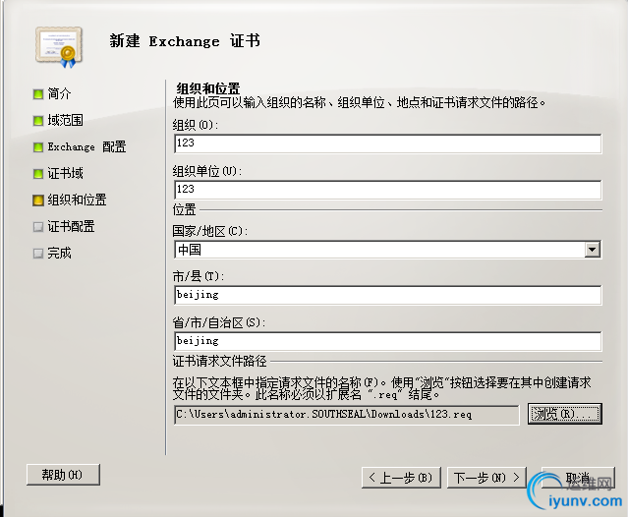
Task: Click the 帮助(H) help button
Action: click(x=63, y=475)
